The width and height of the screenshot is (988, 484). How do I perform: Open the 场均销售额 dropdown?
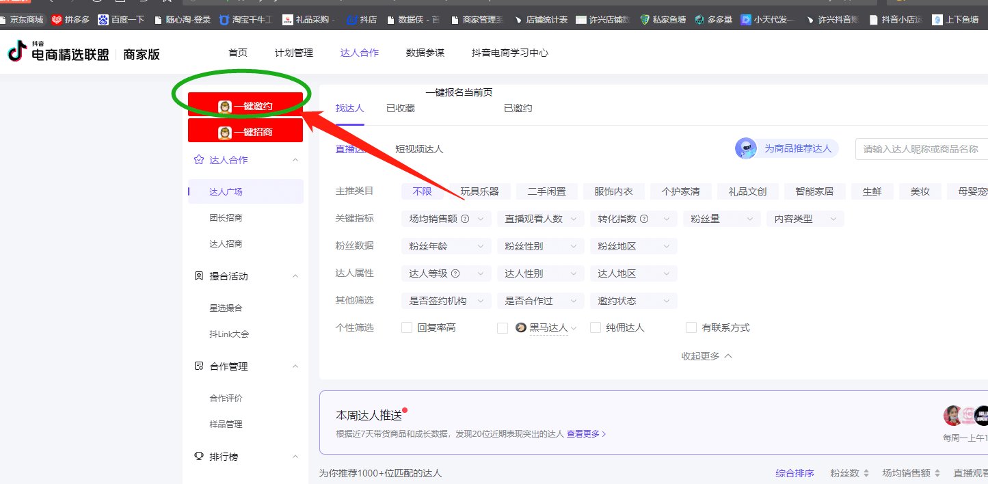446,219
